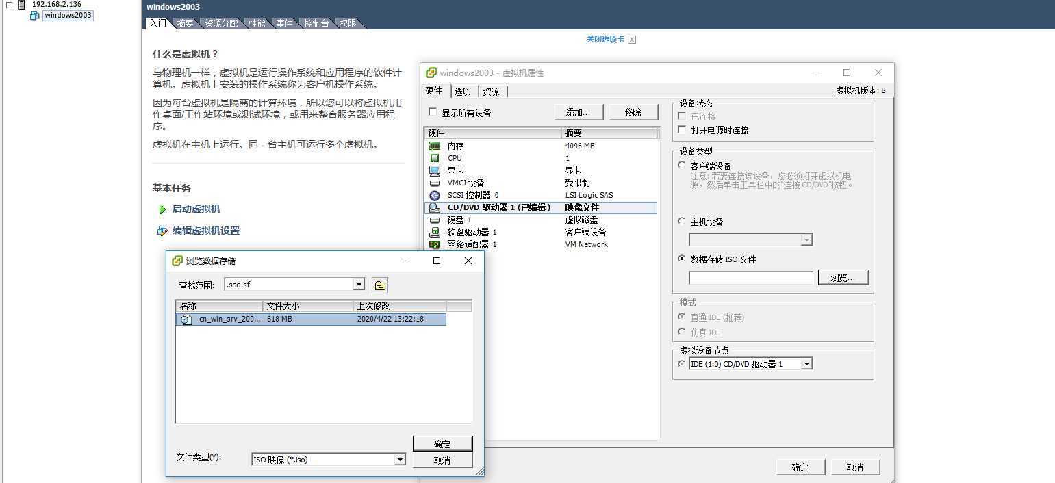This screenshot has width=1055, height=483.
Task: Click the edit VM settings icon
Action: [x=162, y=231]
